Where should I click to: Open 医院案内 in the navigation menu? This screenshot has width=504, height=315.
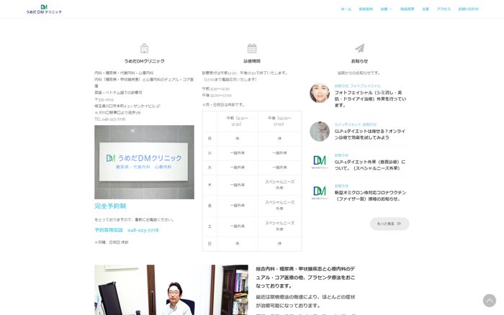coord(366,9)
